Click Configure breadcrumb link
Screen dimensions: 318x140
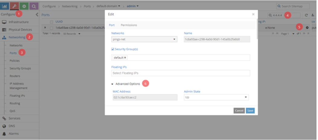(49, 6)
